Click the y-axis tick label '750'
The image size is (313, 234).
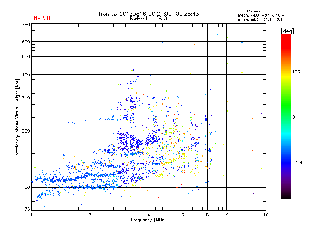tap(26, 25)
